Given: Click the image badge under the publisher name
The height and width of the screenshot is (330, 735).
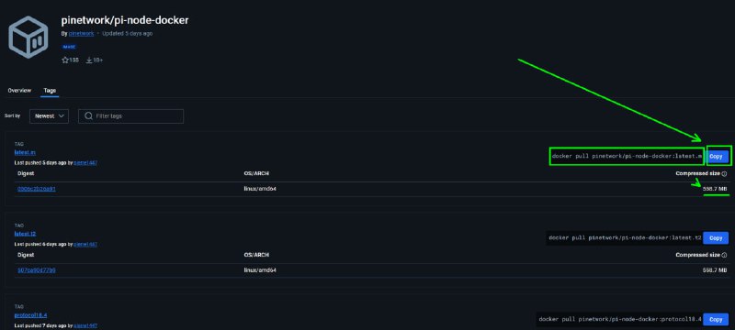Looking at the screenshot, I should (70, 47).
